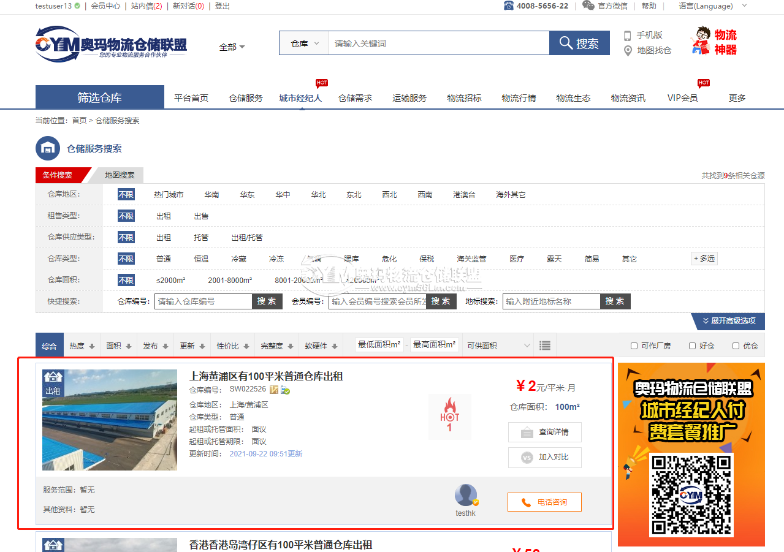The image size is (784, 552).
Task: Choose the 出售 rental-sale type filter
Action: point(202,216)
